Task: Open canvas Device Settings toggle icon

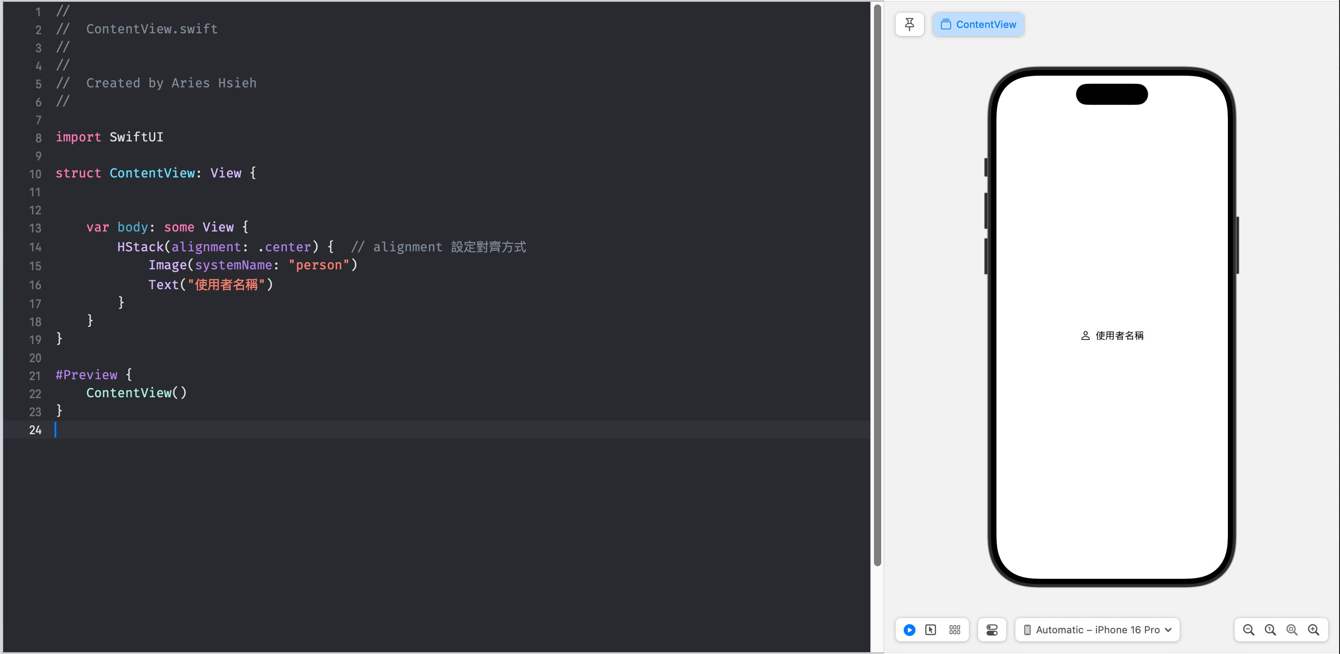Action: (991, 630)
